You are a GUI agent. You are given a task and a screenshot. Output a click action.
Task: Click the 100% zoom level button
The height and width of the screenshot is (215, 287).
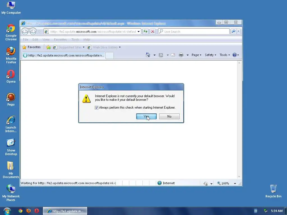tap(223, 183)
